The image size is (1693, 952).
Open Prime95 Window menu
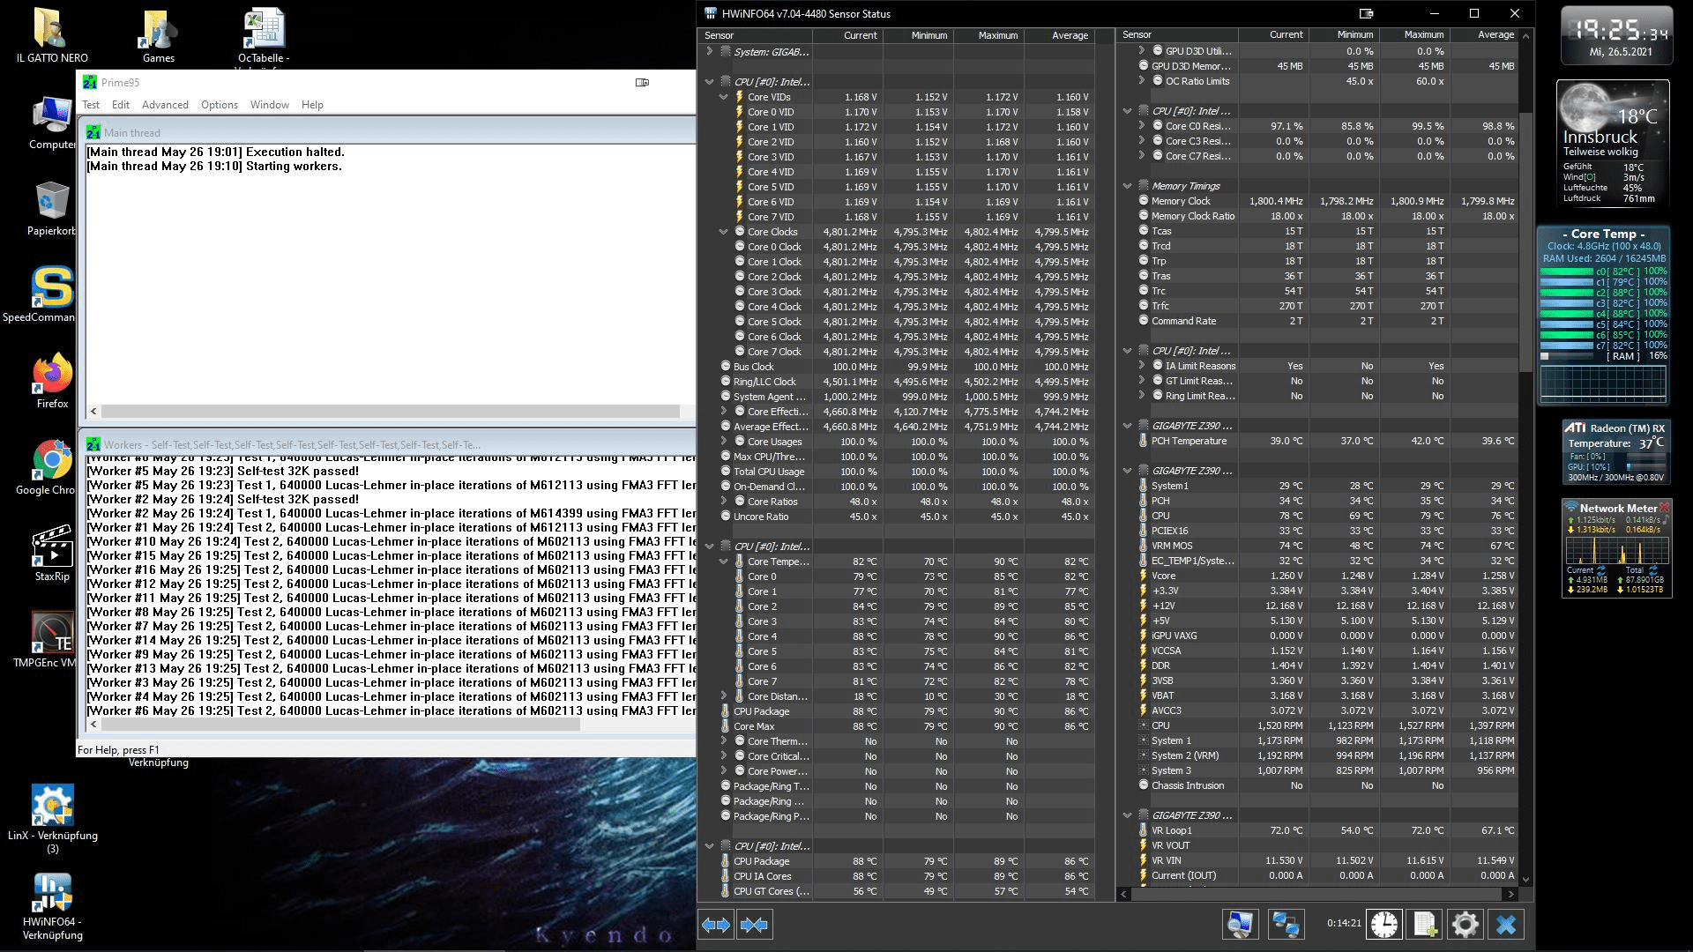pos(270,104)
